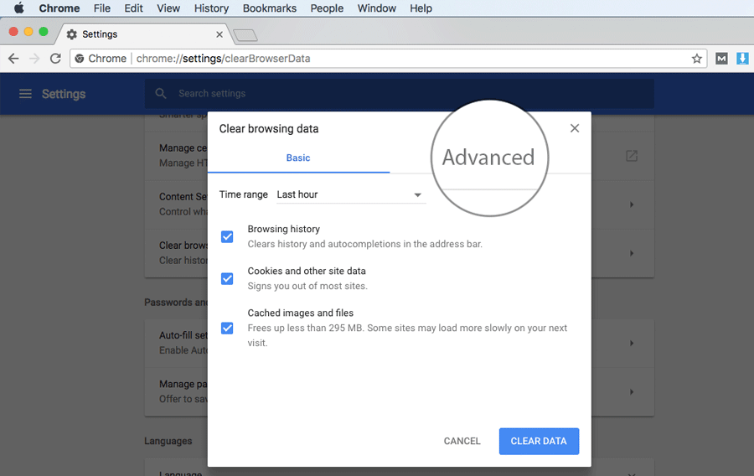Uncheck Browsing history
Viewport: 754px width, 476px height.
click(x=227, y=236)
